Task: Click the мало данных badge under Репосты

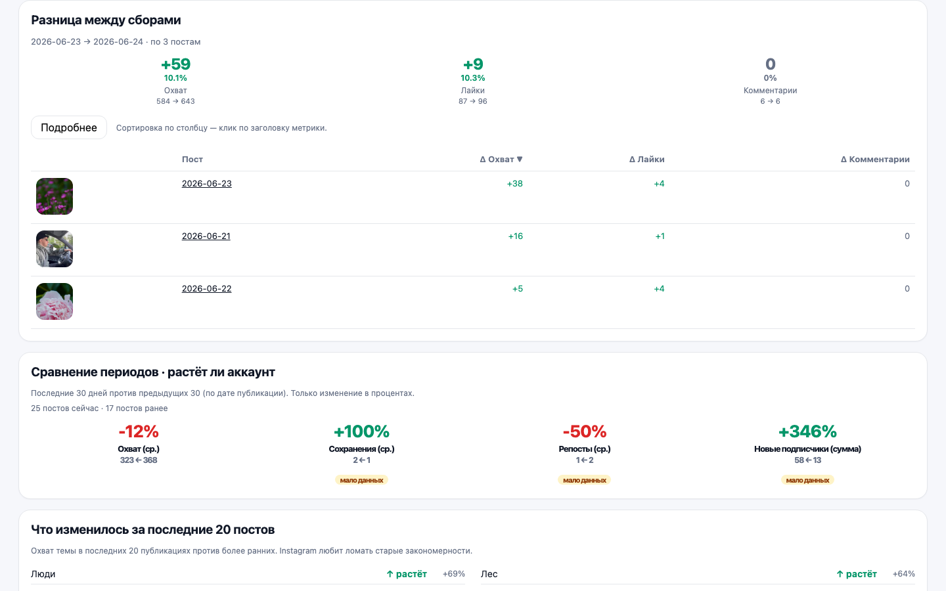Action: 585,480
